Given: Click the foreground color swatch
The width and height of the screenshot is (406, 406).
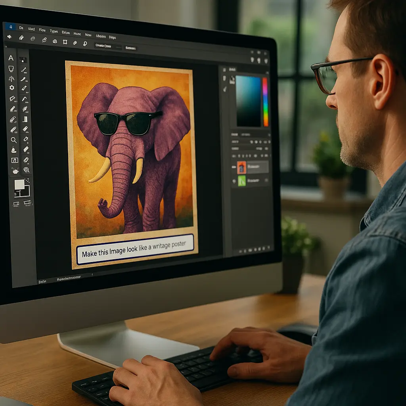Looking at the screenshot, I should click(19, 184).
